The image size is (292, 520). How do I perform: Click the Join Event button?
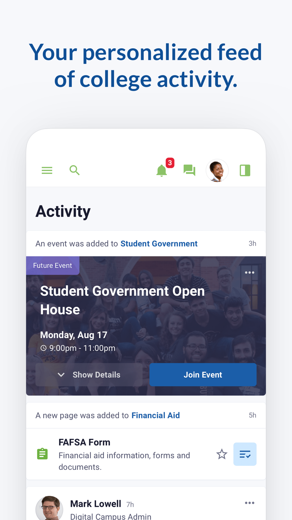coord(203,375)
